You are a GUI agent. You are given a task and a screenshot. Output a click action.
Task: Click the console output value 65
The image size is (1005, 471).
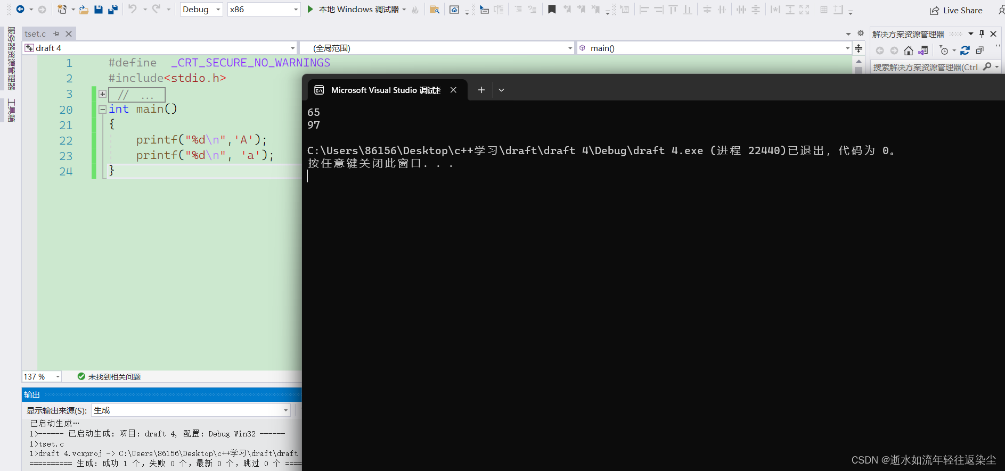pyautogui.click(x=314, y=112)
